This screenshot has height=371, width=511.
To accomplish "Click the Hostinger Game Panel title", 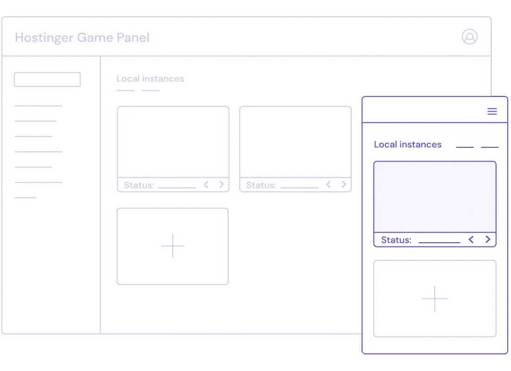I will click(x=82, y=38).
